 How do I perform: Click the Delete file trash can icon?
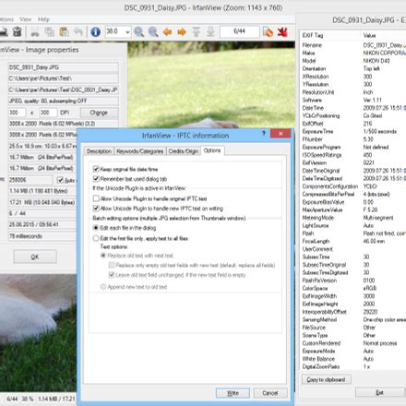click(x=18, y=31)
